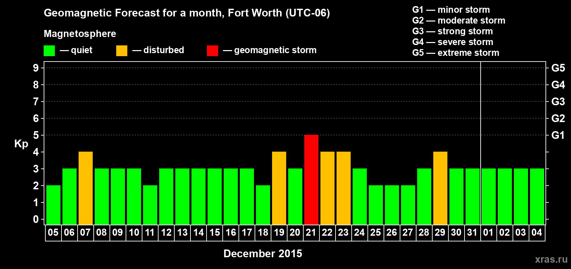
Task: Click the 'disturbed' legend text
Action: [x=164, y=50]
